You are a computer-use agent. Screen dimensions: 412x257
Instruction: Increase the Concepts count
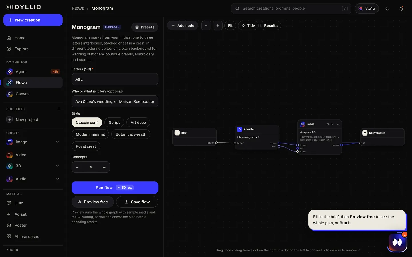click(x=104, y=167)
